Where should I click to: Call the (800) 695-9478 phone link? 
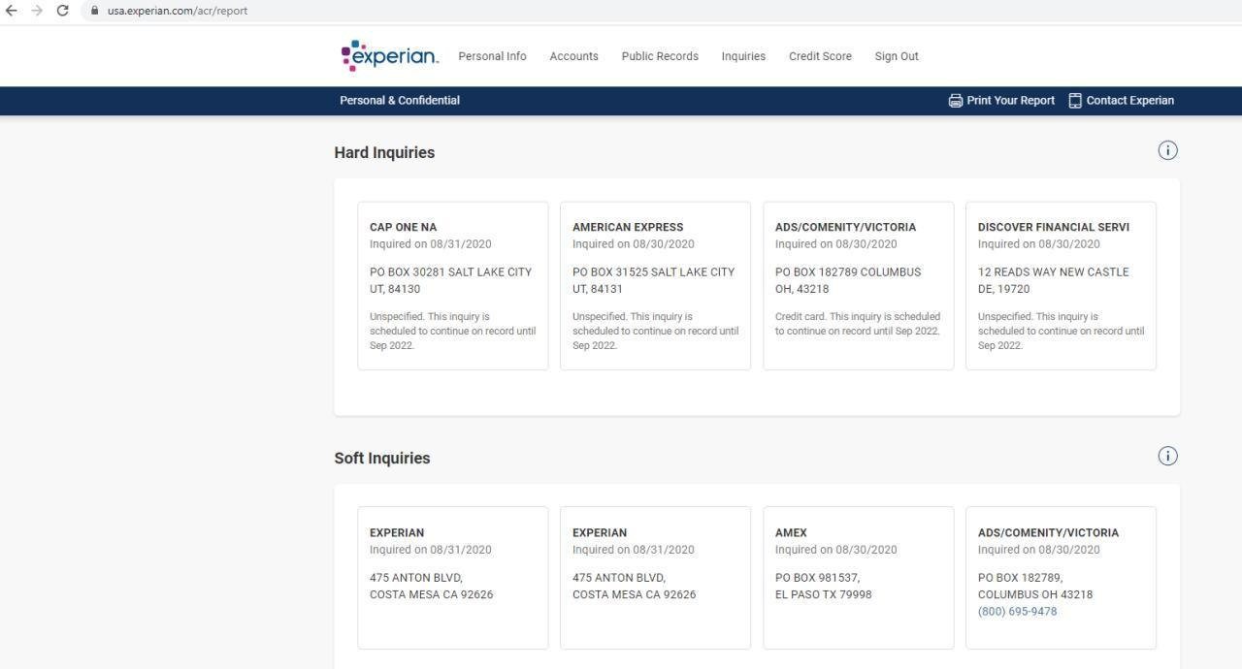(x=1017, y=612)
